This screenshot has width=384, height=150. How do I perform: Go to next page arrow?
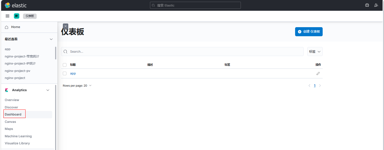320,86
